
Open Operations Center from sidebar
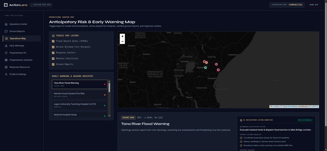22,24
